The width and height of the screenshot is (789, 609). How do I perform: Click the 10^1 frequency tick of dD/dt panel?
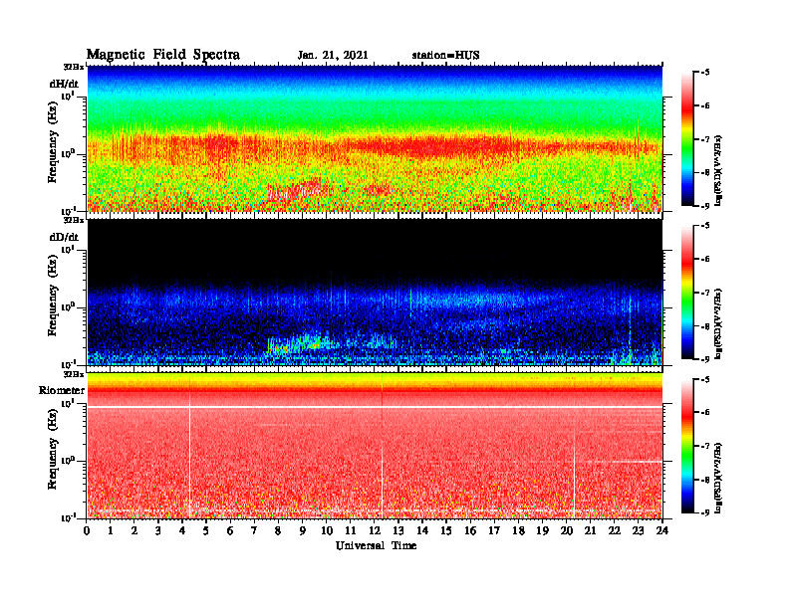pos(69,249)
